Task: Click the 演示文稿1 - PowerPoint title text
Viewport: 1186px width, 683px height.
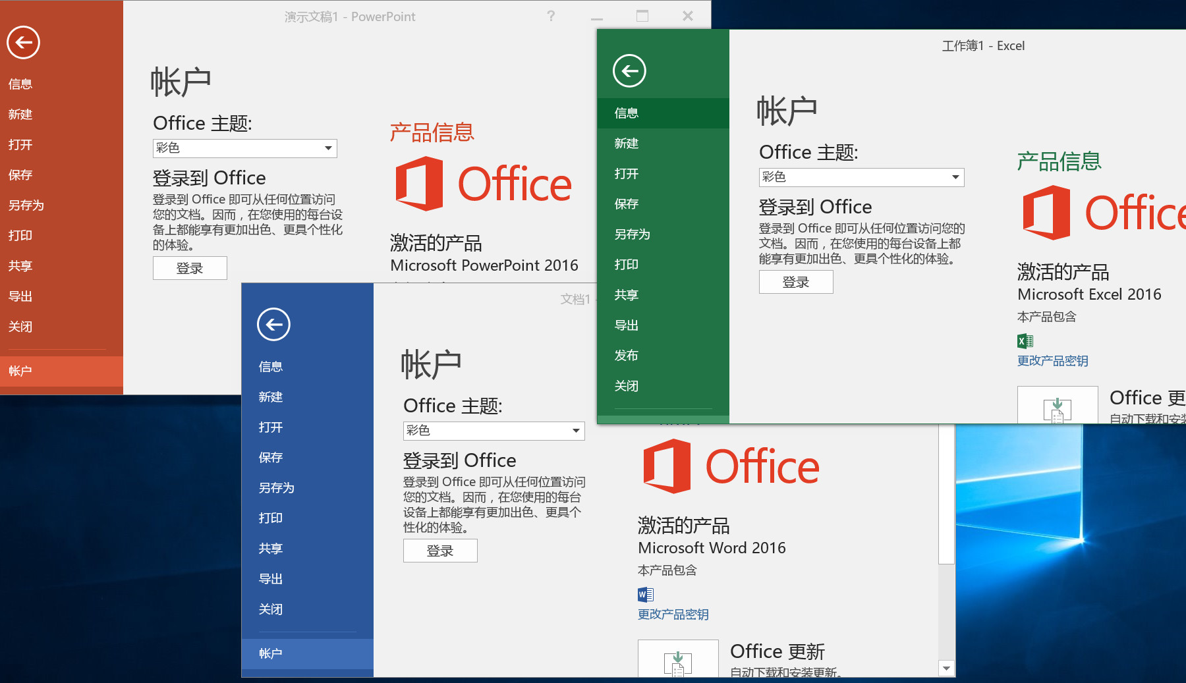Action: [350, 16]
